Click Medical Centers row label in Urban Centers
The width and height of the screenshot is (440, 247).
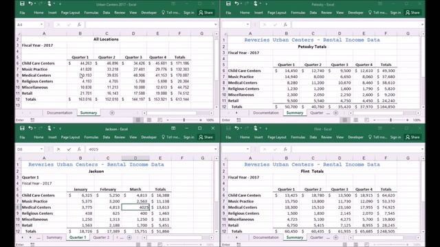click(x=36, y=75)
